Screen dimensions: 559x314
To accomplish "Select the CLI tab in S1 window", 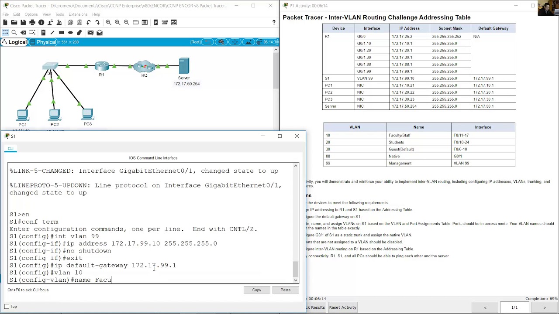I will (x=10, y=149).
